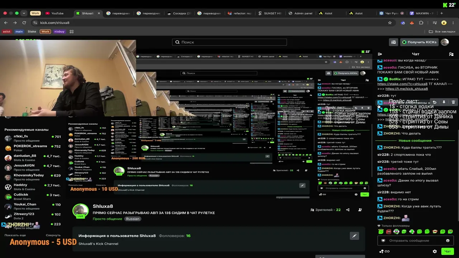459x258 pixels.
Task: Click the Work tab group label
Action: click(x=35, y=13)
